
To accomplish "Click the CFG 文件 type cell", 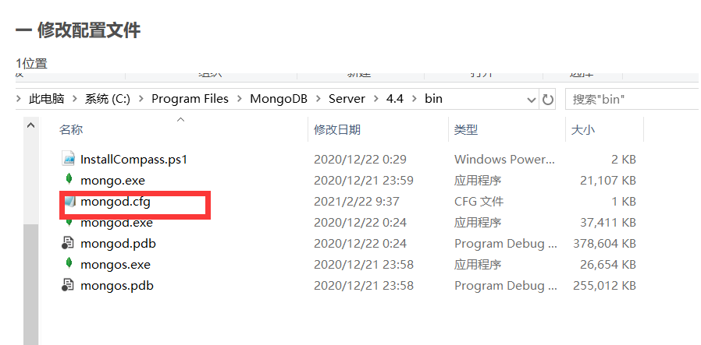I will 479,202.
